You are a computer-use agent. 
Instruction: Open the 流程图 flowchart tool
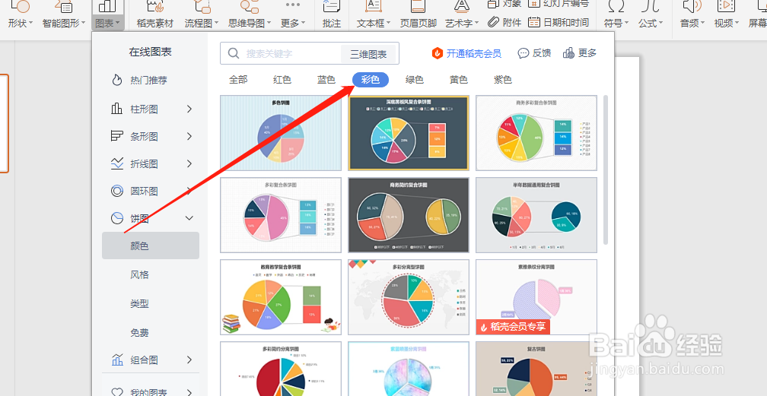(202, 14)
